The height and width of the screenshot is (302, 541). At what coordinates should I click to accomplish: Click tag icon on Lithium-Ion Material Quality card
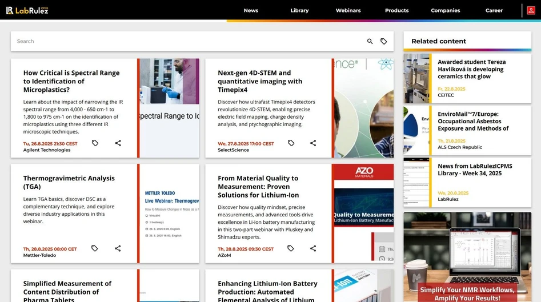291,248
